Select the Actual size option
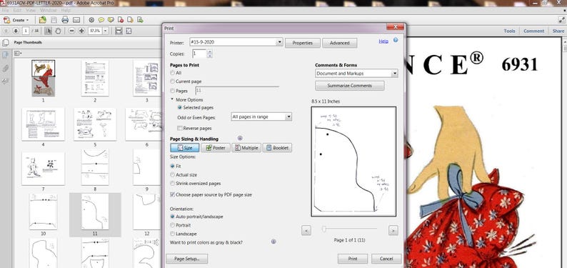 [x=173, y=174]
